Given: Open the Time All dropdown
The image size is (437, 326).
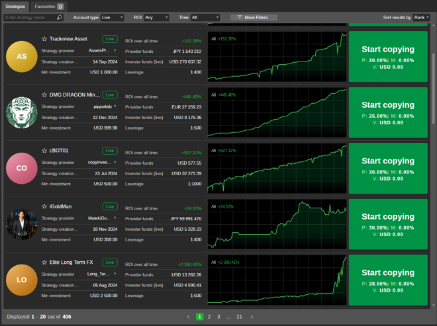Looking at the screenshot, I should (x=205, y=18).
